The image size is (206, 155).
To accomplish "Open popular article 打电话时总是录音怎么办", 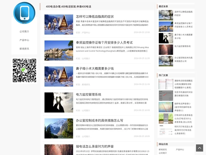I will click(183, 119).
